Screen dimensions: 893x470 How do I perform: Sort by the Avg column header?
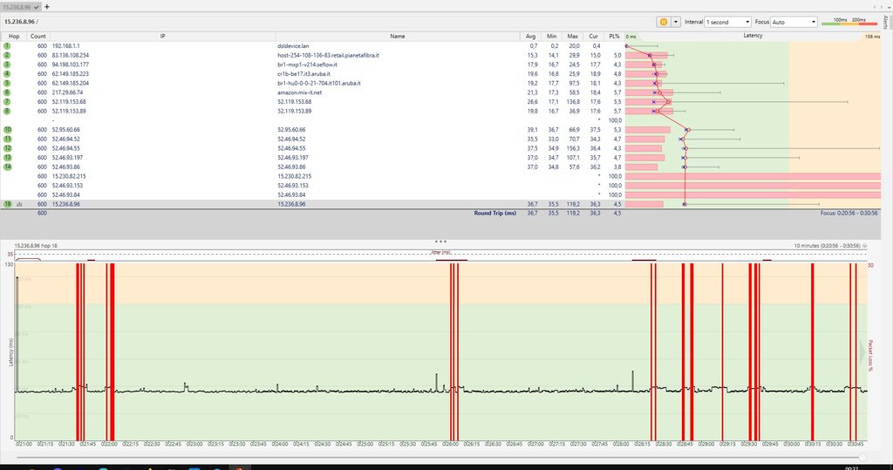[531, 36]
